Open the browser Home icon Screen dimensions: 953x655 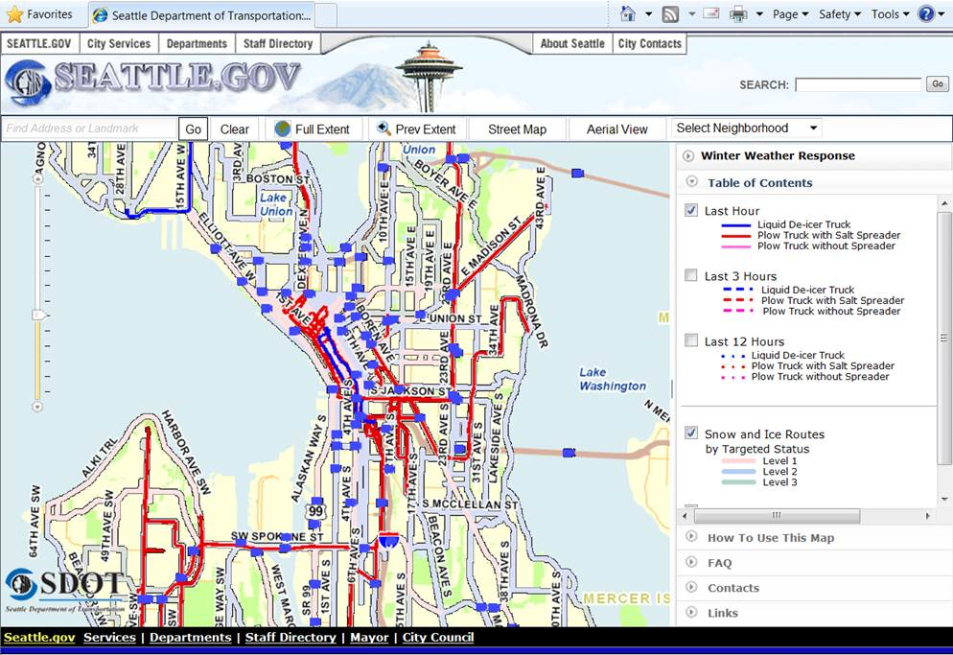628,14
